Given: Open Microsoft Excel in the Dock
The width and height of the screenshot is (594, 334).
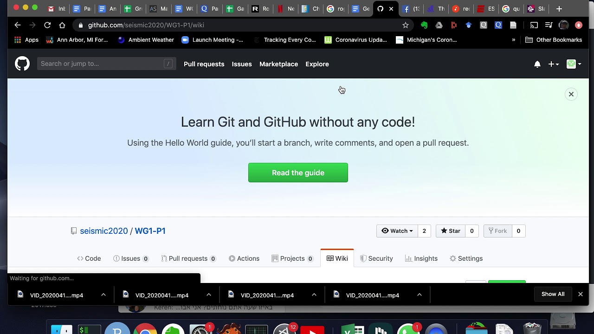Looking at the screenshot, I should pos(353,329).
